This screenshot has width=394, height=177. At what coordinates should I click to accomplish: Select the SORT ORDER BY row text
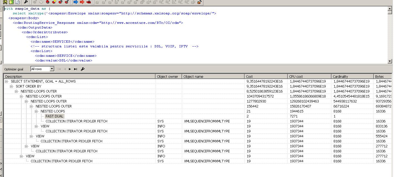[28, 86]
